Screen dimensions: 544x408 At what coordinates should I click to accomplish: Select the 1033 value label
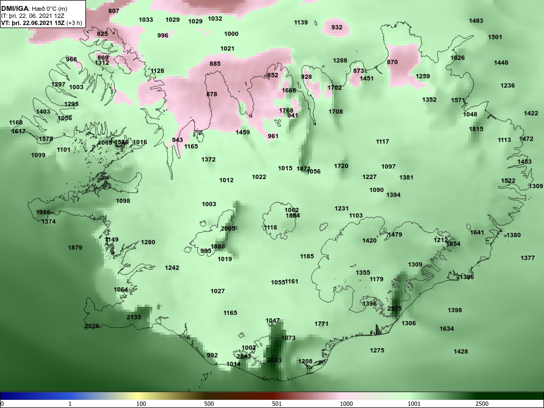(x=146, y=20)
